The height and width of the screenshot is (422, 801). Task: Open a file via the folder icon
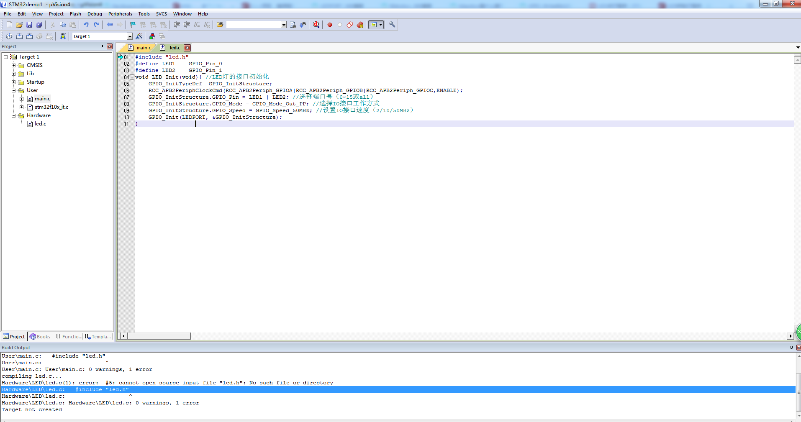point(19,25)
